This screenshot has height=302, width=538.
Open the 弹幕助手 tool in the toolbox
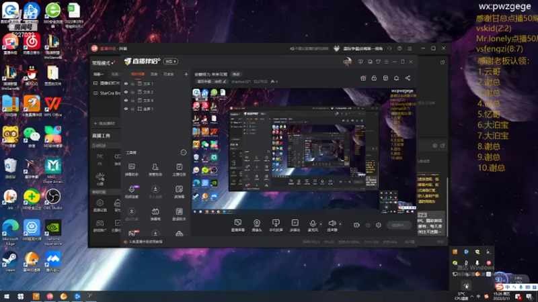click(131, 169)
